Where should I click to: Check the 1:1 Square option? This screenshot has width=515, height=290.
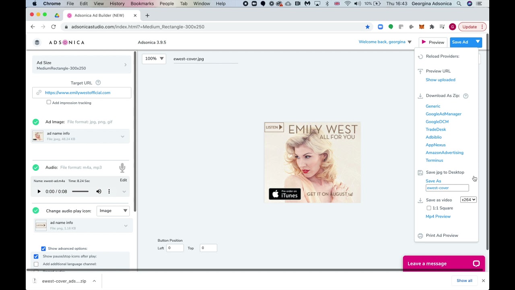pyautogui.click(x=429, y=208)
